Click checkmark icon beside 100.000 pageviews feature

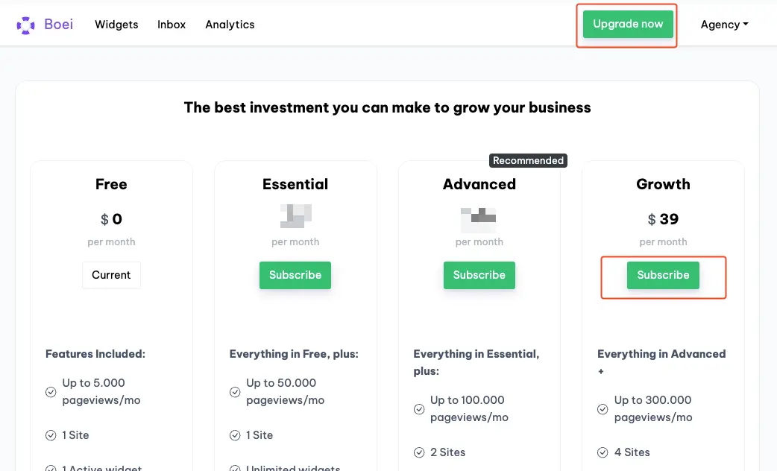tap(419, 409)
